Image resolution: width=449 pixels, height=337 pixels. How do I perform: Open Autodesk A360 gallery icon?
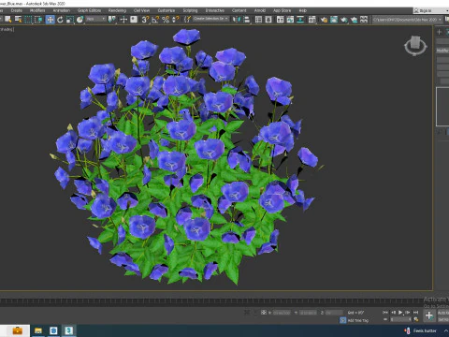click(364, 20)
